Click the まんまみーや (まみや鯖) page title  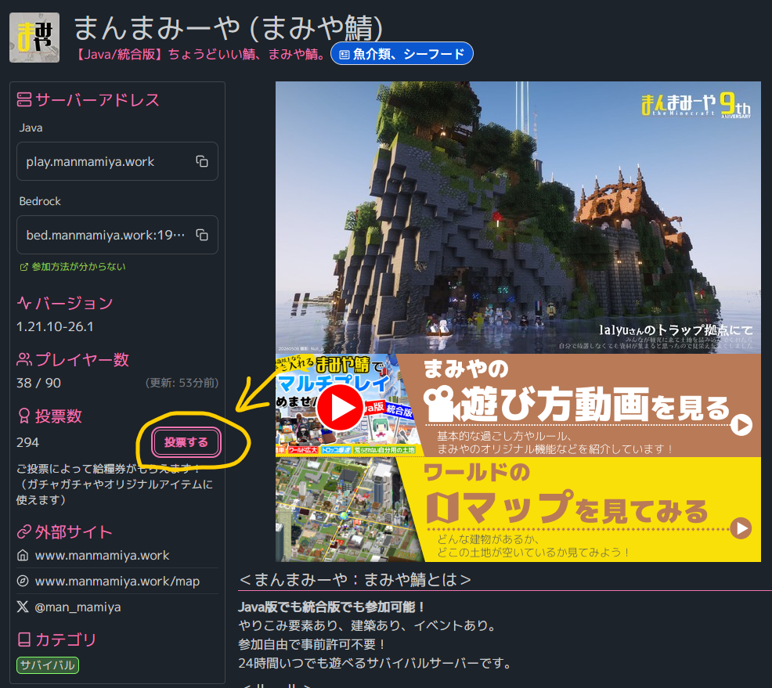[x=229, y=27]
